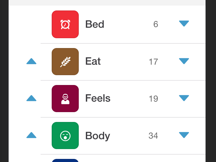
Task: Click the red alarm clock Bed icon
Action: pyautogui.click(x=65, y=24)
